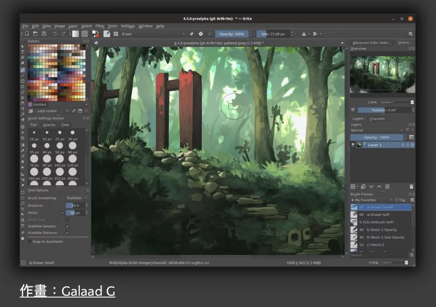The height and width of the screenshot is (307, 436).
Task: Click the Save document icon
Action: (44, 34)
